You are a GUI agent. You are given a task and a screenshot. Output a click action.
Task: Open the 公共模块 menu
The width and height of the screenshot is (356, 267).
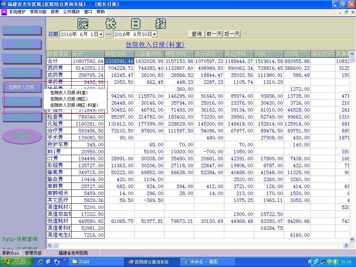[x=71, y=12]
